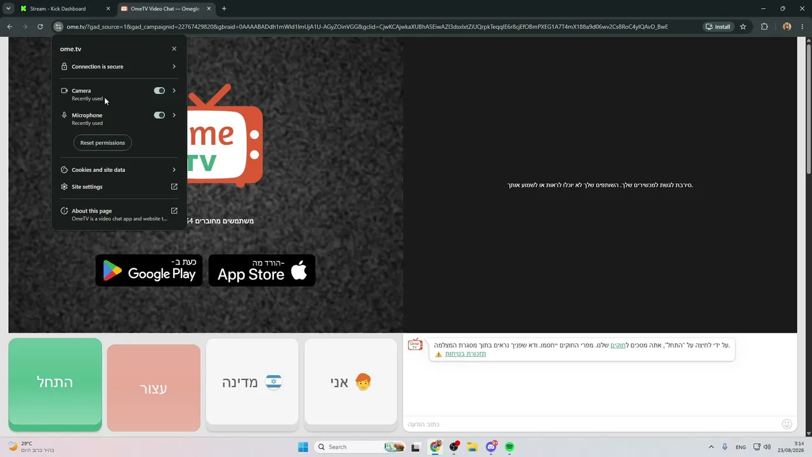
Task: Click the microphone icon in popup
Action: tap(64, 116)
